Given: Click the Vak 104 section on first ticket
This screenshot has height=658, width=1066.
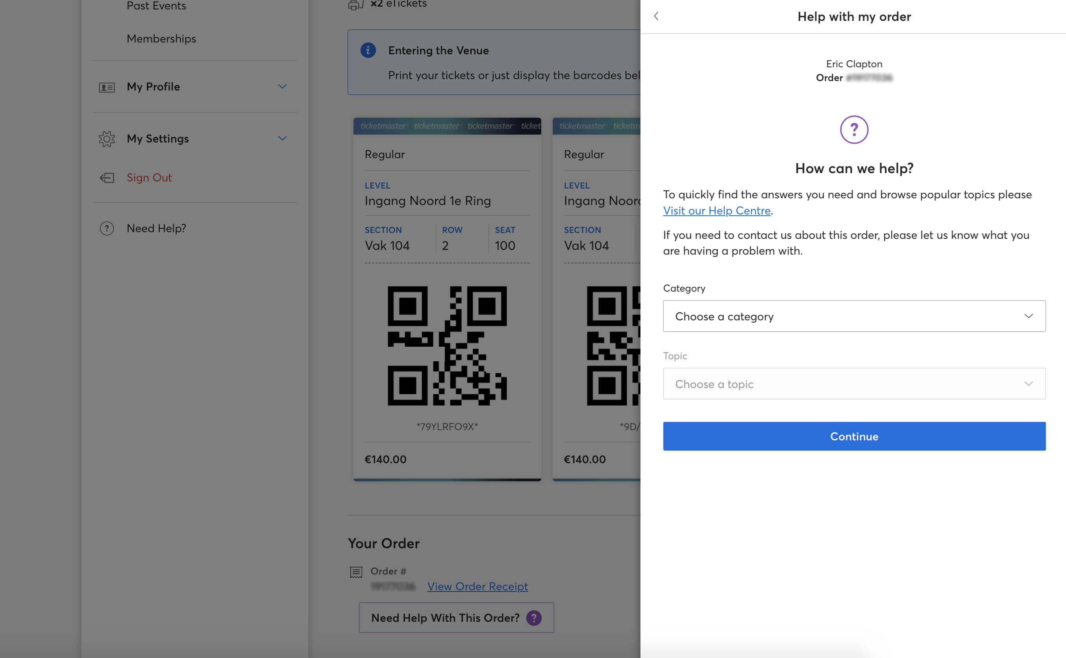Looking at the screenshot, I should [x=387, y=246].
